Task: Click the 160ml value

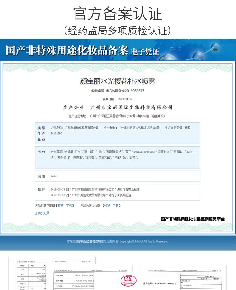Action: click(54, 176)
